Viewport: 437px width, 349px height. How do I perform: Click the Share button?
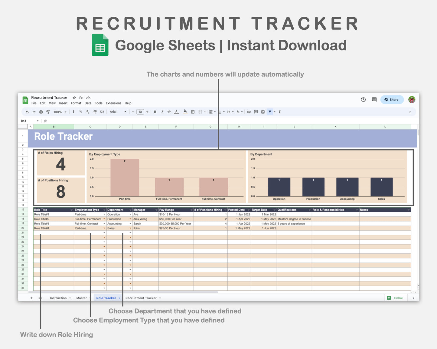[392, 99]
